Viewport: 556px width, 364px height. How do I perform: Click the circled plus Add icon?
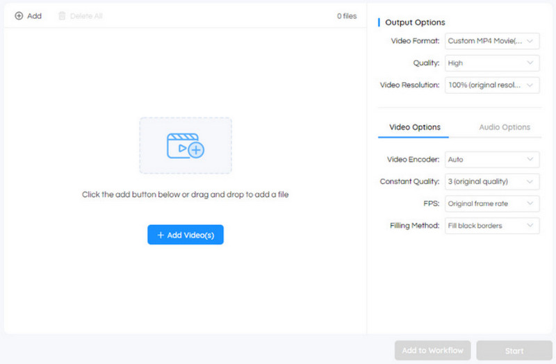click(x=19, y=16)
